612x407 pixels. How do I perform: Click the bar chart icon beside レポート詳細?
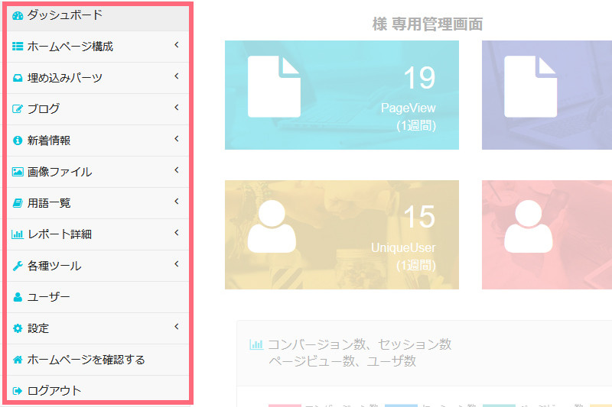[18, 234]
